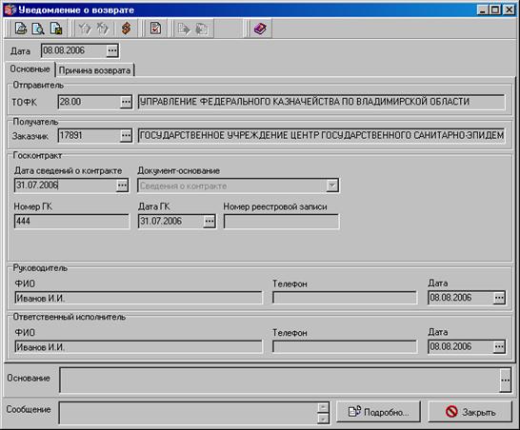Click the document check mark toolbar icon
The width and height of the screenshot is (520, 430).
(x=155, y=29)
